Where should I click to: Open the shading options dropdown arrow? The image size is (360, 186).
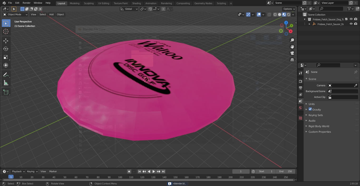click(x=293, y=15)
